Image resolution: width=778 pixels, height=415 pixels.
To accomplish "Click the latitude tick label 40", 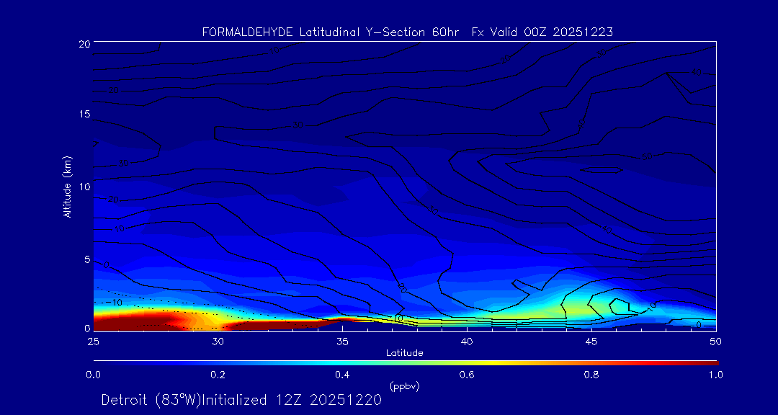I will pos(466,342).
